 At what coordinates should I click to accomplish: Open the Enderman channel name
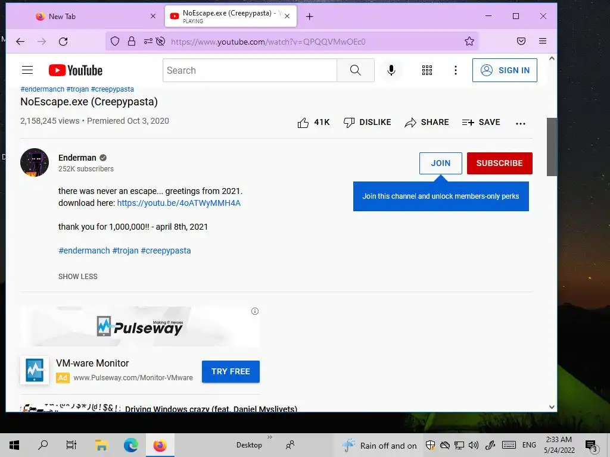tap(77, 158)
